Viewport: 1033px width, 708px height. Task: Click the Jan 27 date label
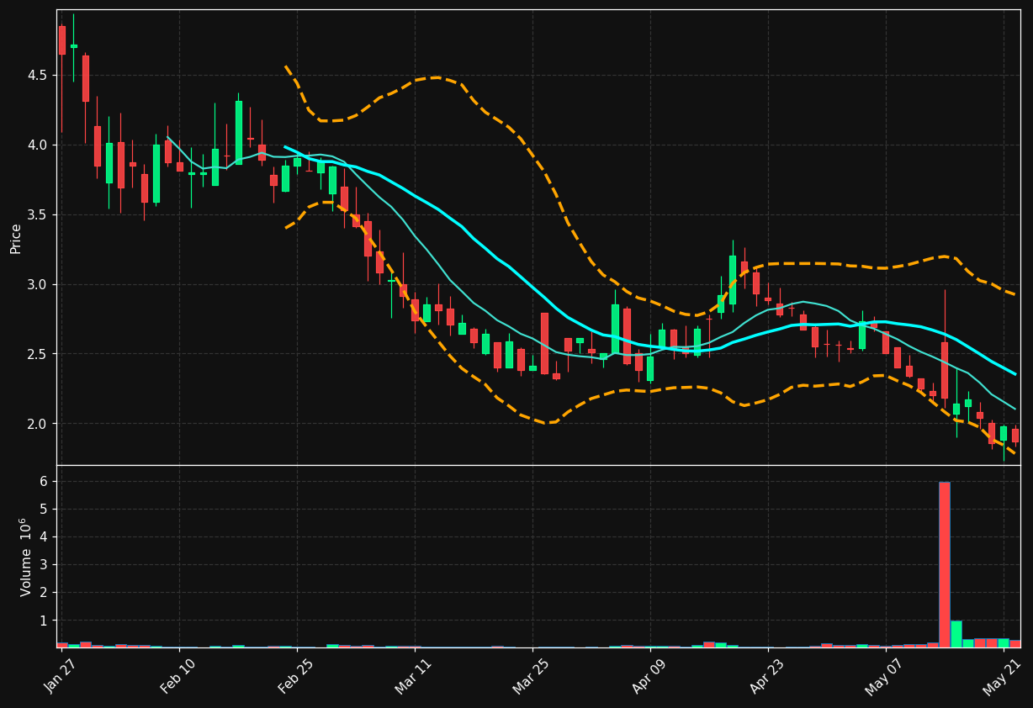click(x=61, y=676)
